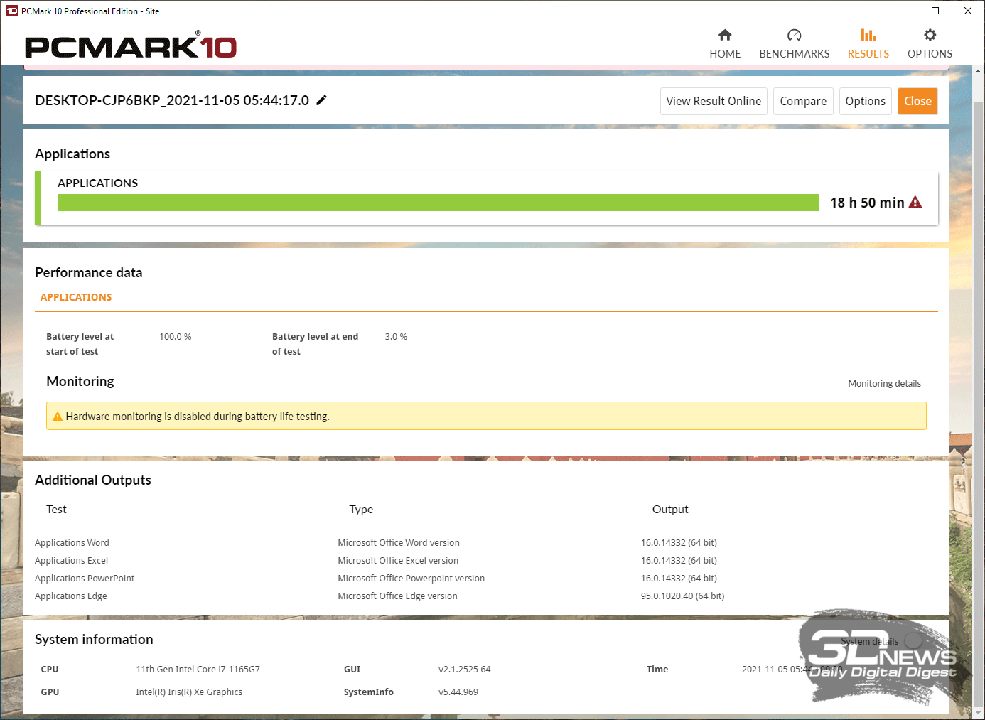Click the Performance data heading
The width and height of the screenshot is (985, 720).
tap(89, 272)
